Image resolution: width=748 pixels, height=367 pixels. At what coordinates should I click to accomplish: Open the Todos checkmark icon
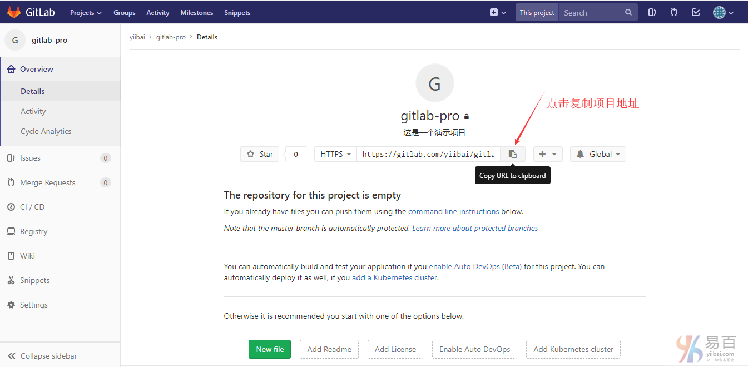click(x=696, y=12)
